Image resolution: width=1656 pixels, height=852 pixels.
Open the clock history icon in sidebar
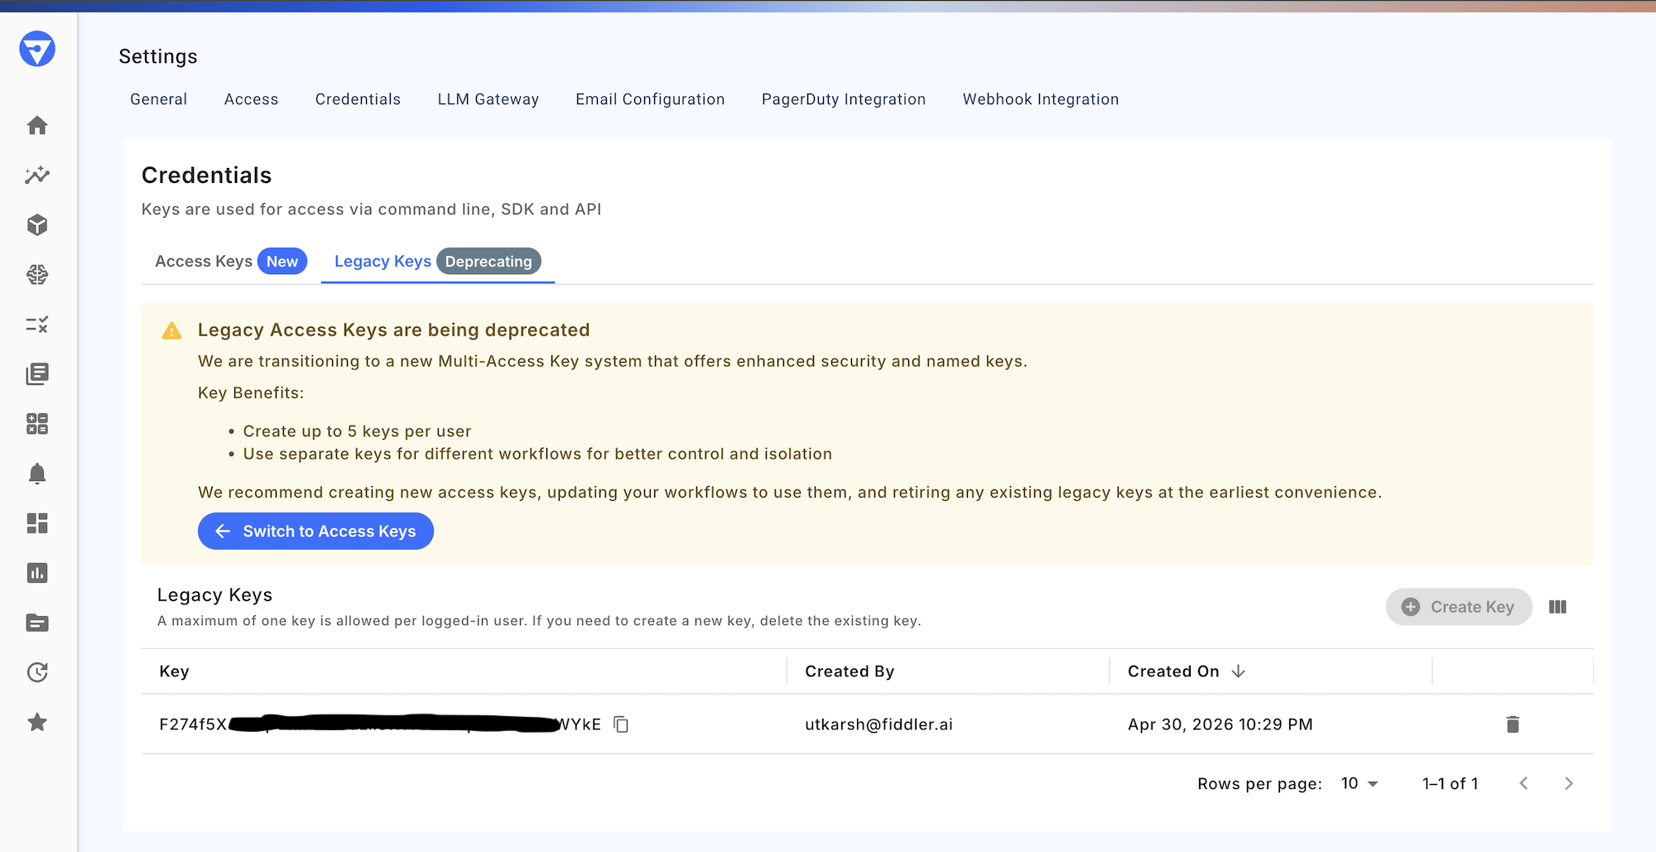pyautogui.click(x=37, y=672)
